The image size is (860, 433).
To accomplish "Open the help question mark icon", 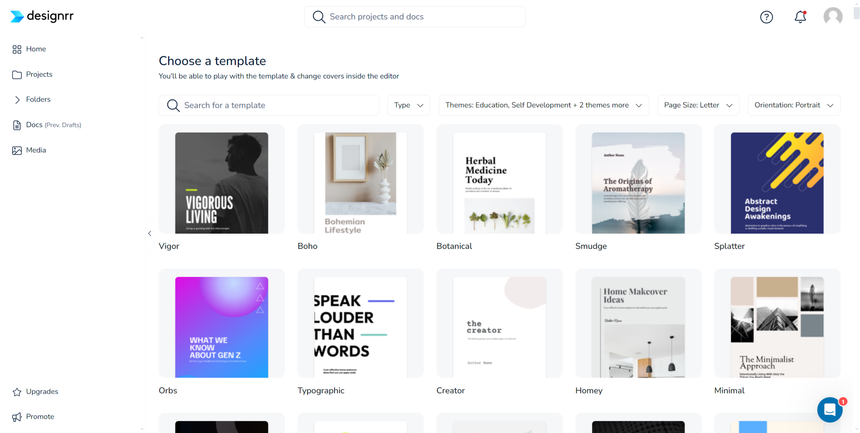I will 766,17.
